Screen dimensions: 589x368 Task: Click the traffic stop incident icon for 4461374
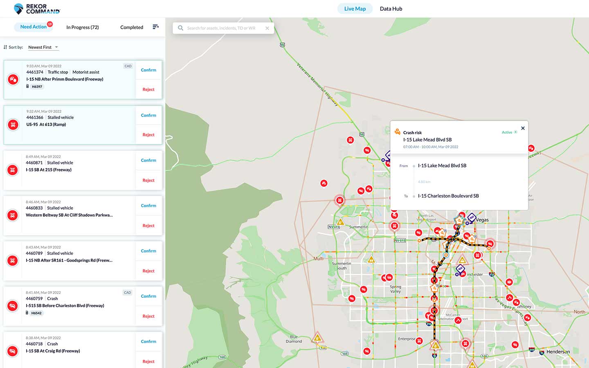[x=13, y=79]
